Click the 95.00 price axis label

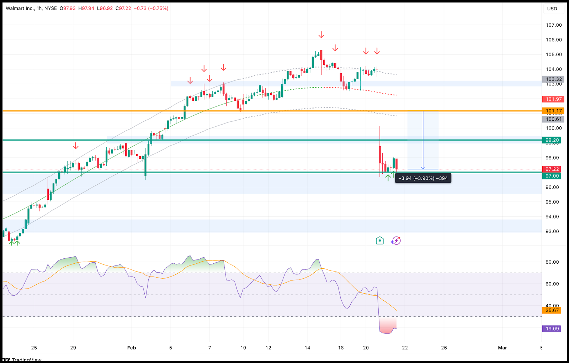(552, 202)
